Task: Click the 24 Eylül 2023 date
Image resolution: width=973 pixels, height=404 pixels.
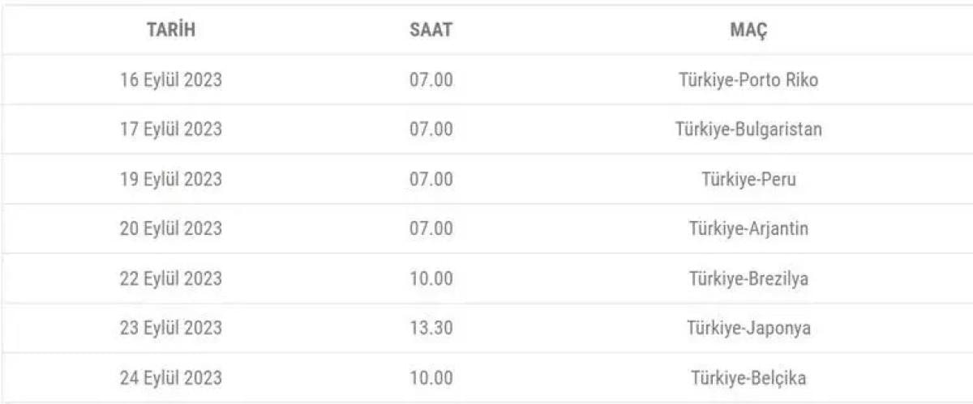Action: point(171,378)
